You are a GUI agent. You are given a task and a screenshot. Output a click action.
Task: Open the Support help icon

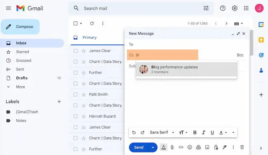click(223, 8)
